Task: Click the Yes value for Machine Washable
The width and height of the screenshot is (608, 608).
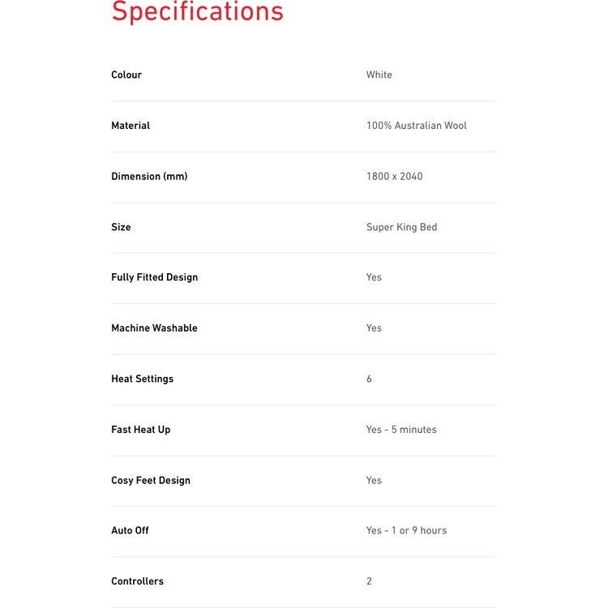Action: [374, 328]
